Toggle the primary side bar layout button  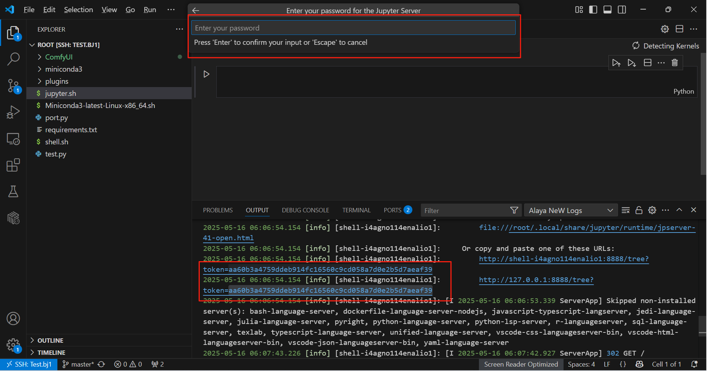point(593,10)
